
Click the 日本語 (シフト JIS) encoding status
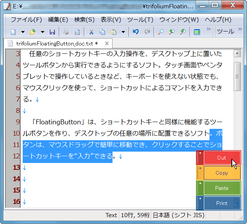pyautogui.click(x=178, y=215)
